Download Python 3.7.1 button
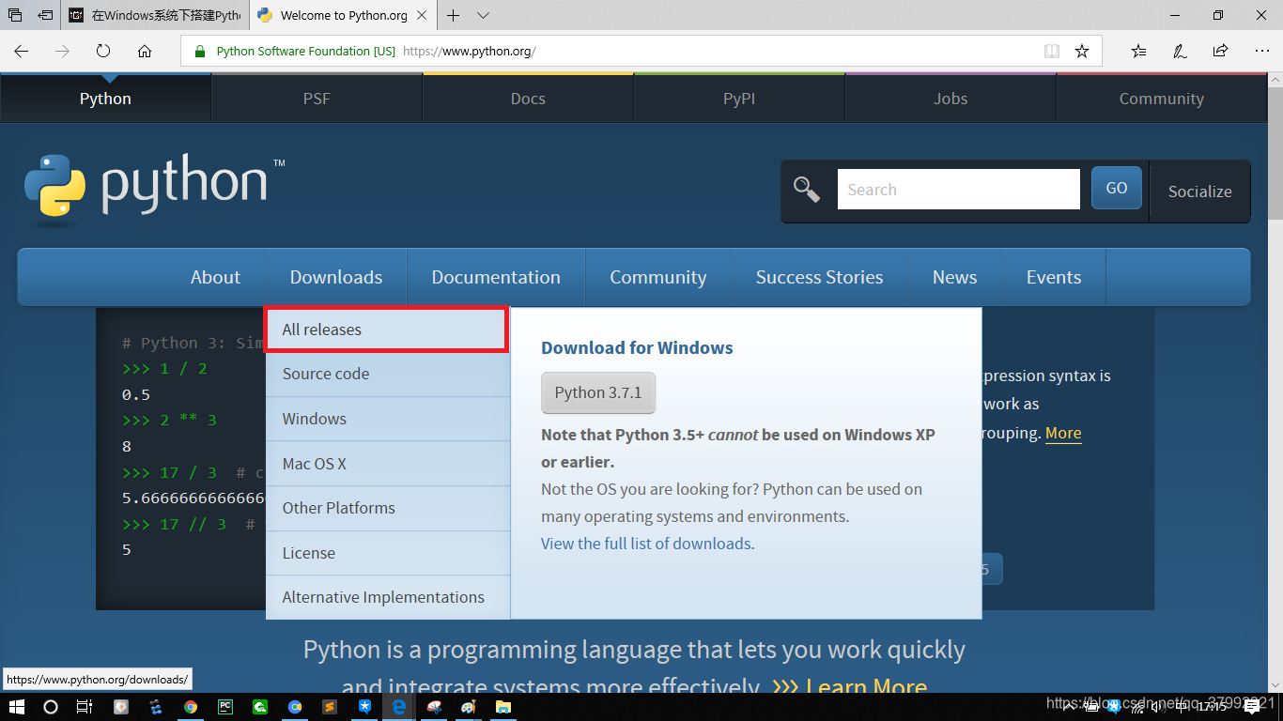 (598, 392)
